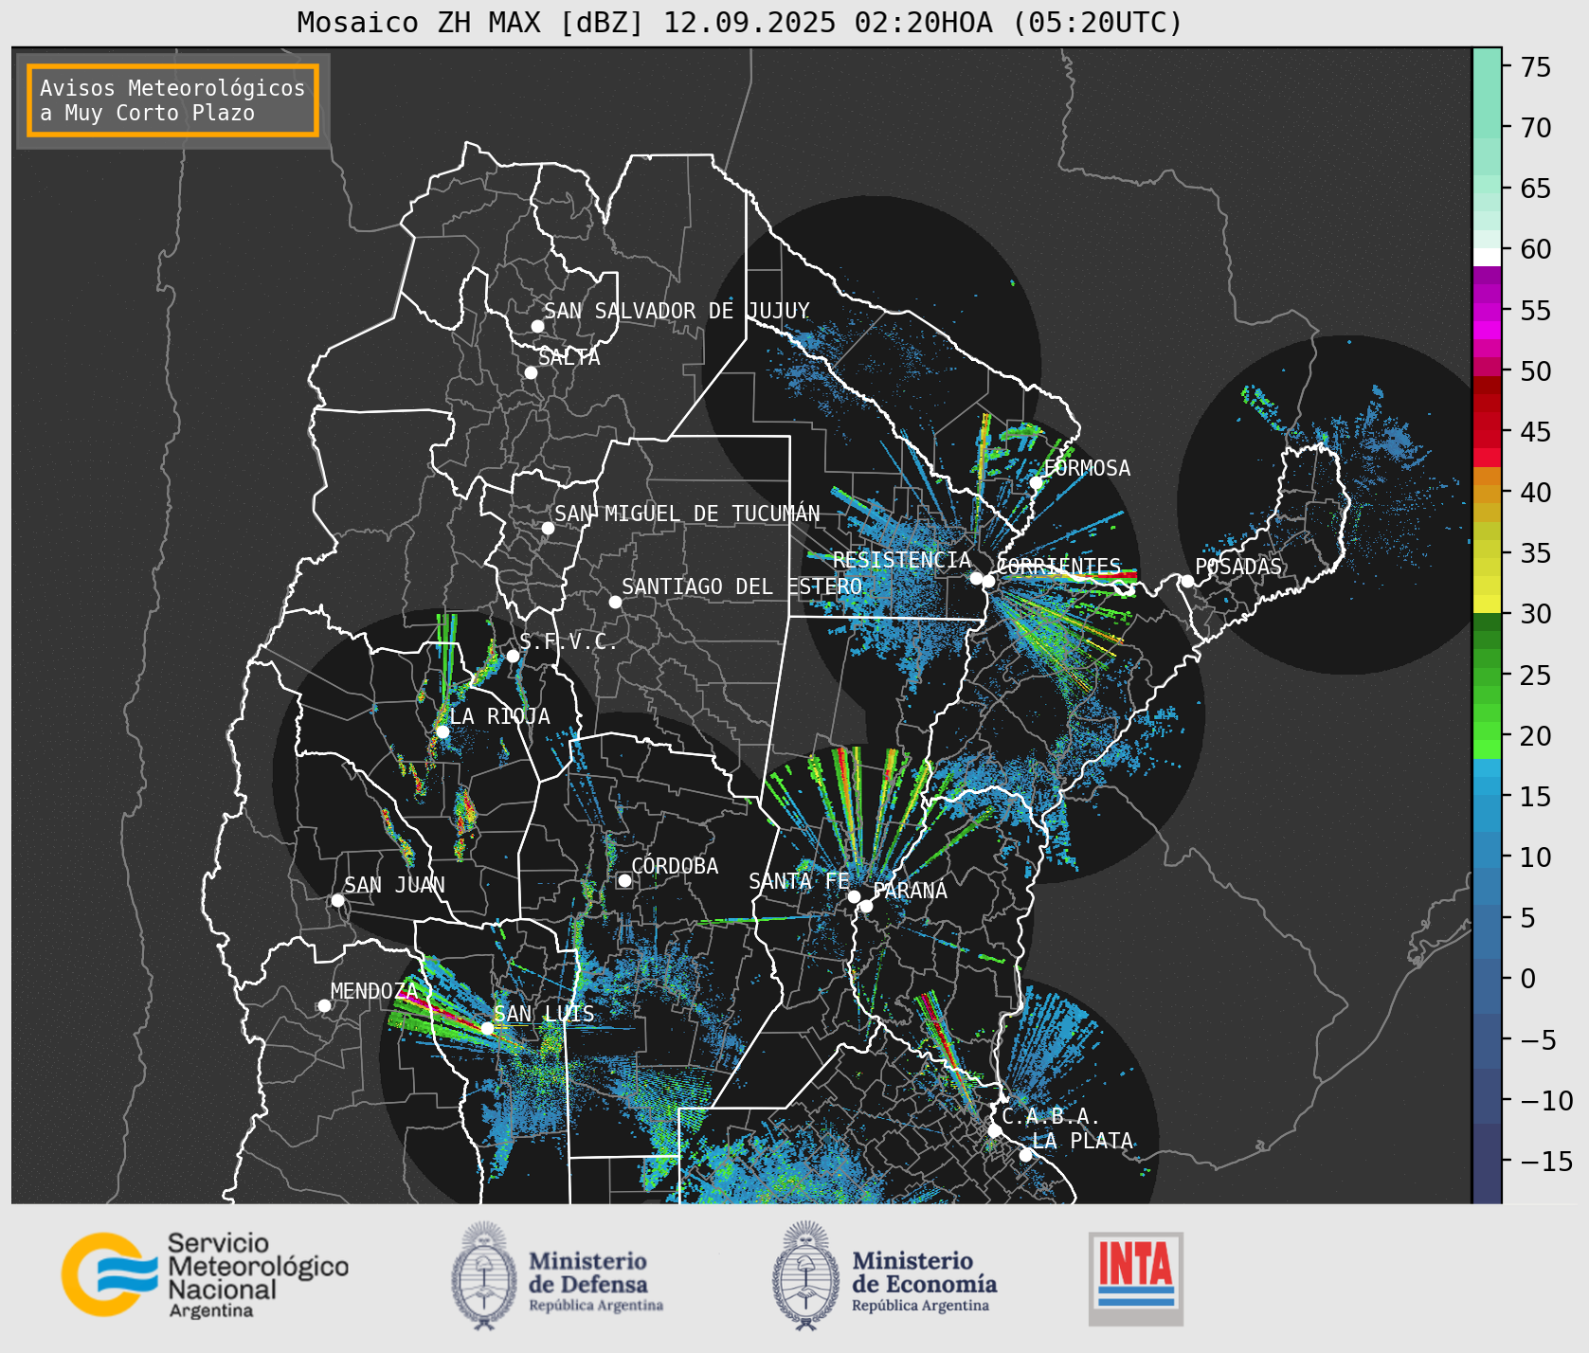Click the Avisos Meteorológicos a Muy Corto Plazo box
This screenshot has width=1589, height=1353.
172,100
